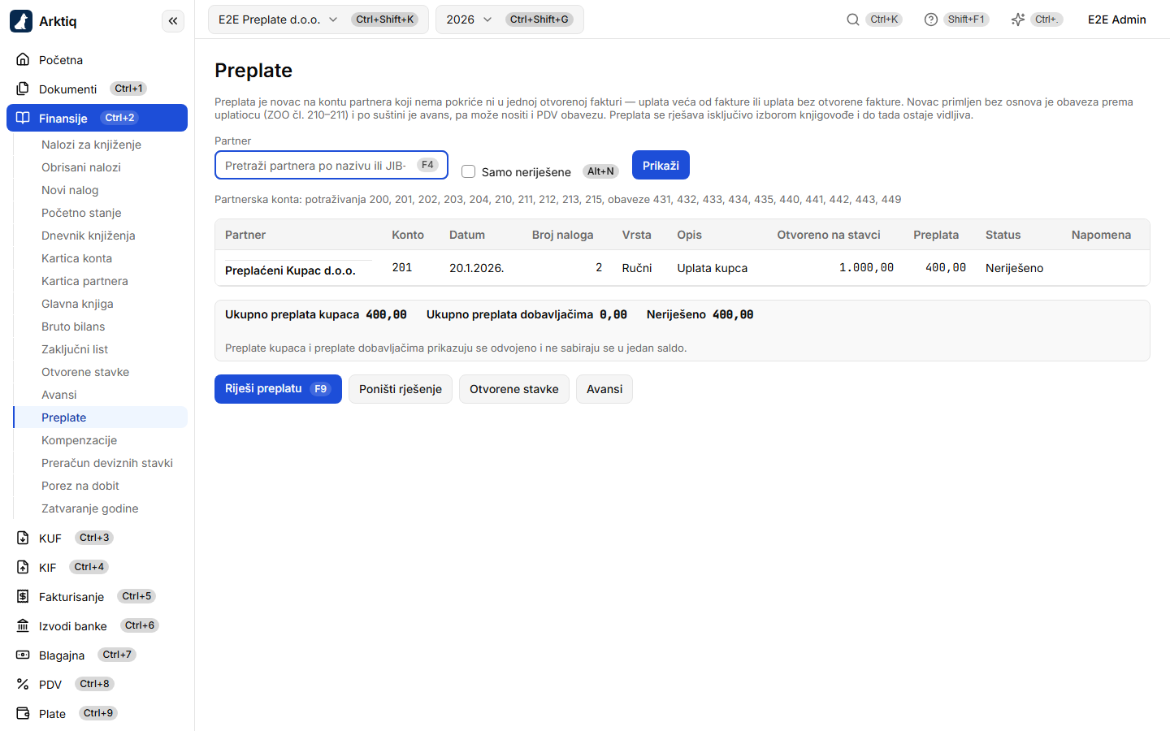Click the Početna home icon
1170x731 pixels.
23,59
